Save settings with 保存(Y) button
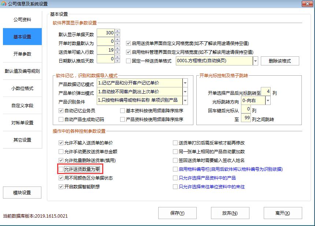The width and height of the screenshot is (315, 226). pos(177,213)
